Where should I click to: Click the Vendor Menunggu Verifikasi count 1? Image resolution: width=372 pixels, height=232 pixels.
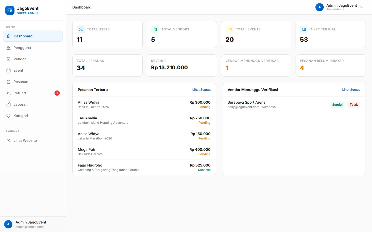coord(227,68)
